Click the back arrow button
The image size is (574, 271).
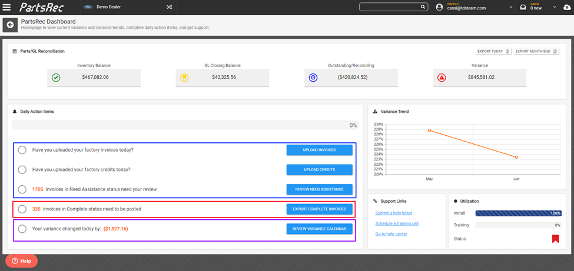point(10,25)
